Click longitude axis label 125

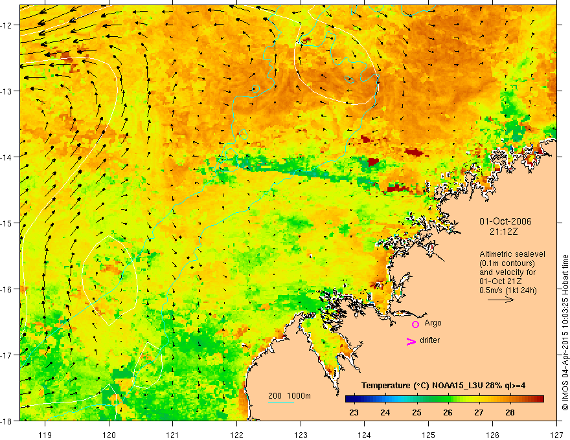429,435
